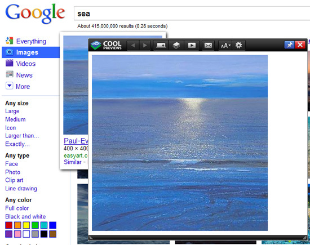This screenshot has width=310, height=245.
Task: Click the CoolPreviews back arrow
Action: 133,46
